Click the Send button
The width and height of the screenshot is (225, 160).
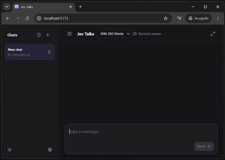coord(204,146)
